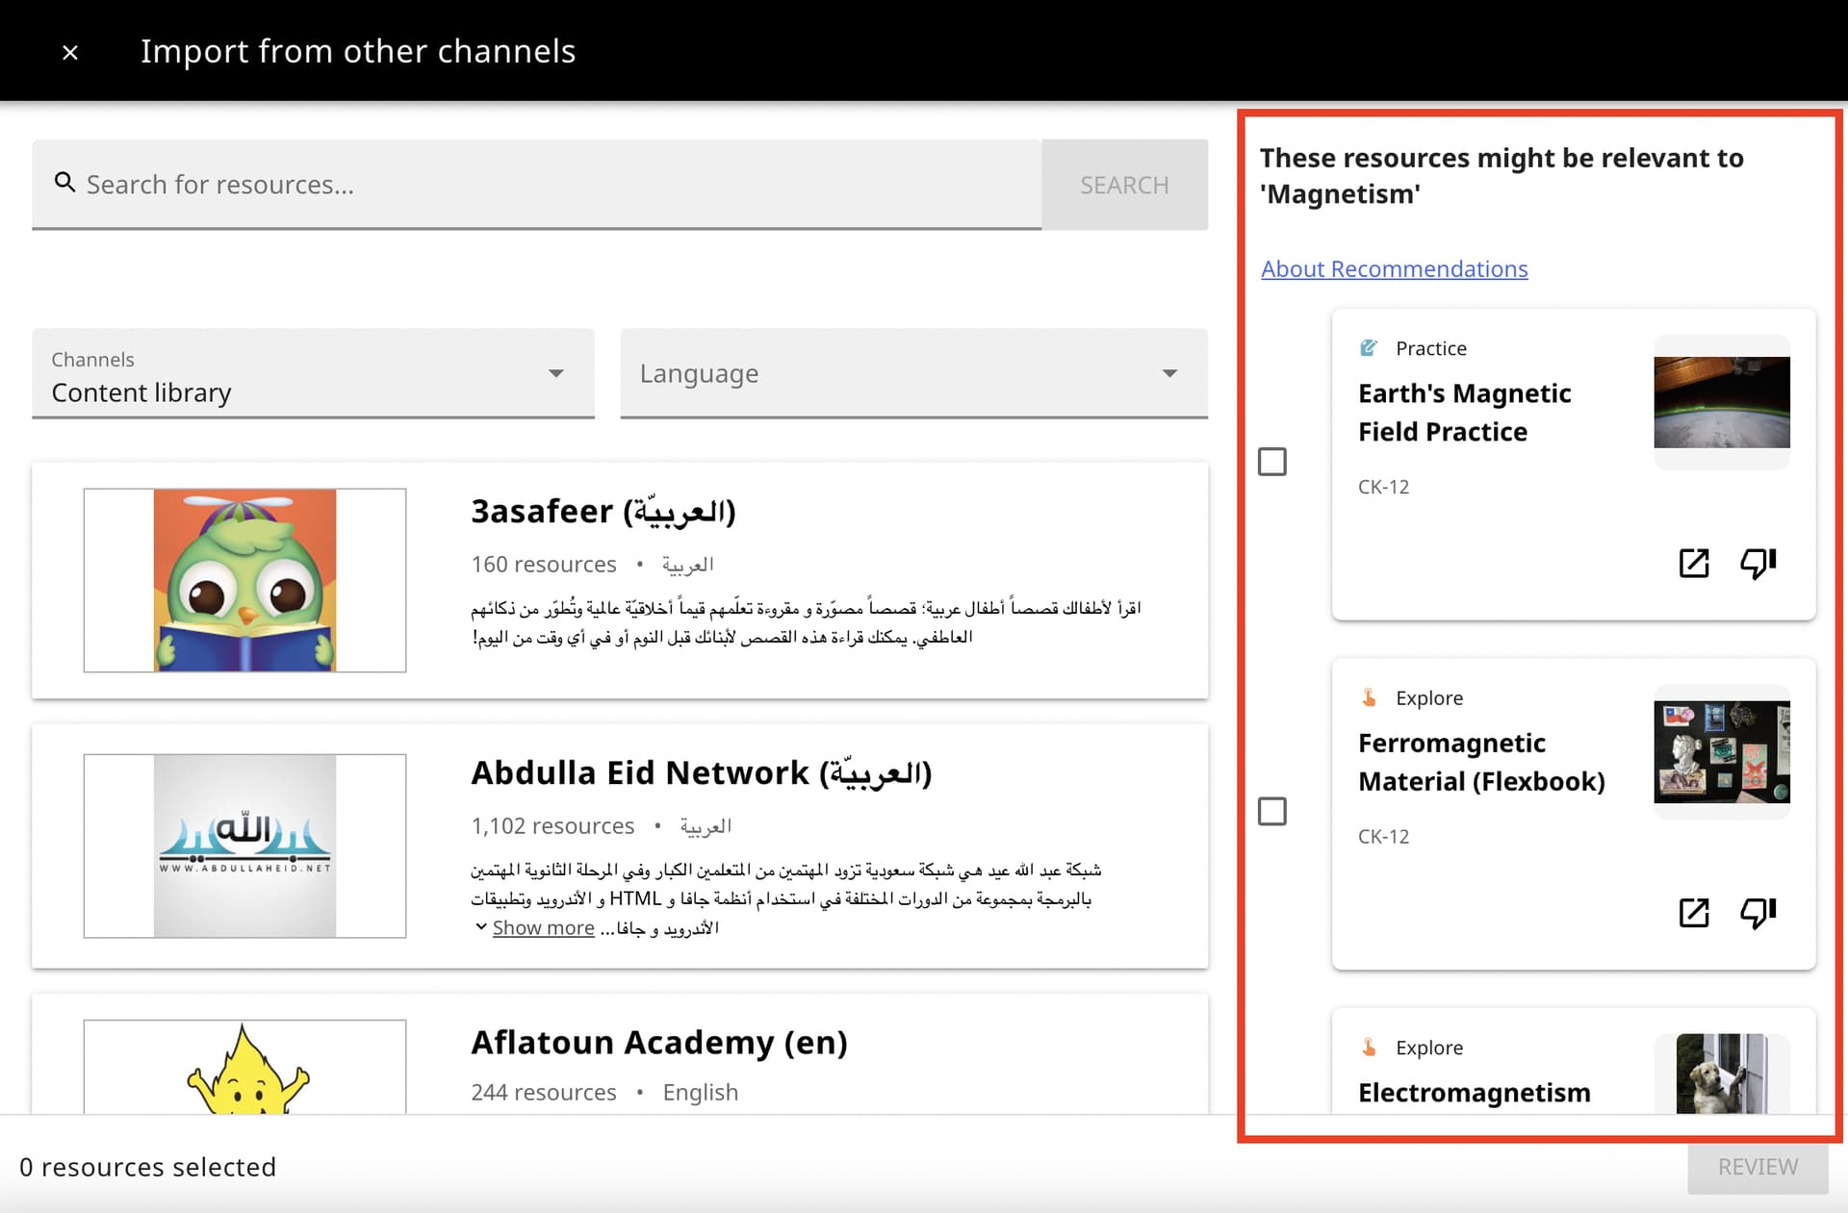Select the Ferromagnetic Material checkbox
The width and height of the screenshot is (1848, 1213).
[1271, 811]
